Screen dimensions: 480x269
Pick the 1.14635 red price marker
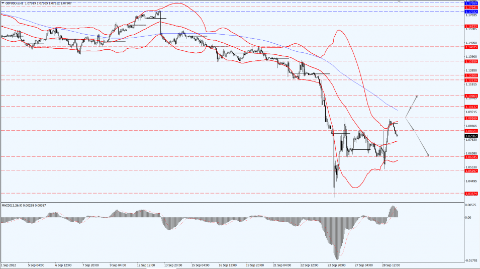tap(471, 47)
